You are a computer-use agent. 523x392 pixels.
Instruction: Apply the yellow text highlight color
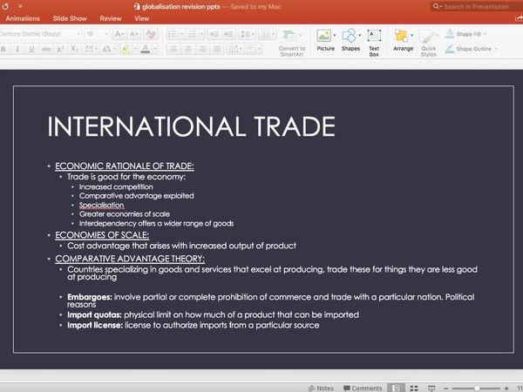[126, 50]
